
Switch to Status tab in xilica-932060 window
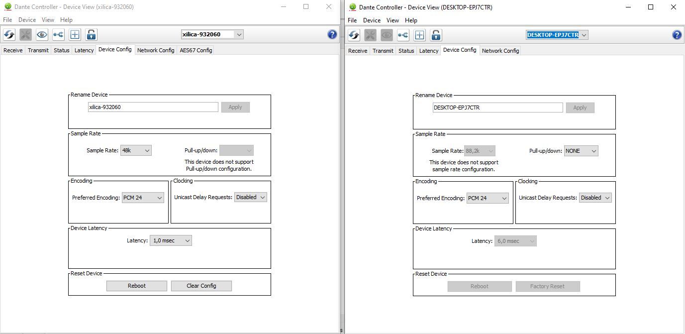[x=62, y=50]
